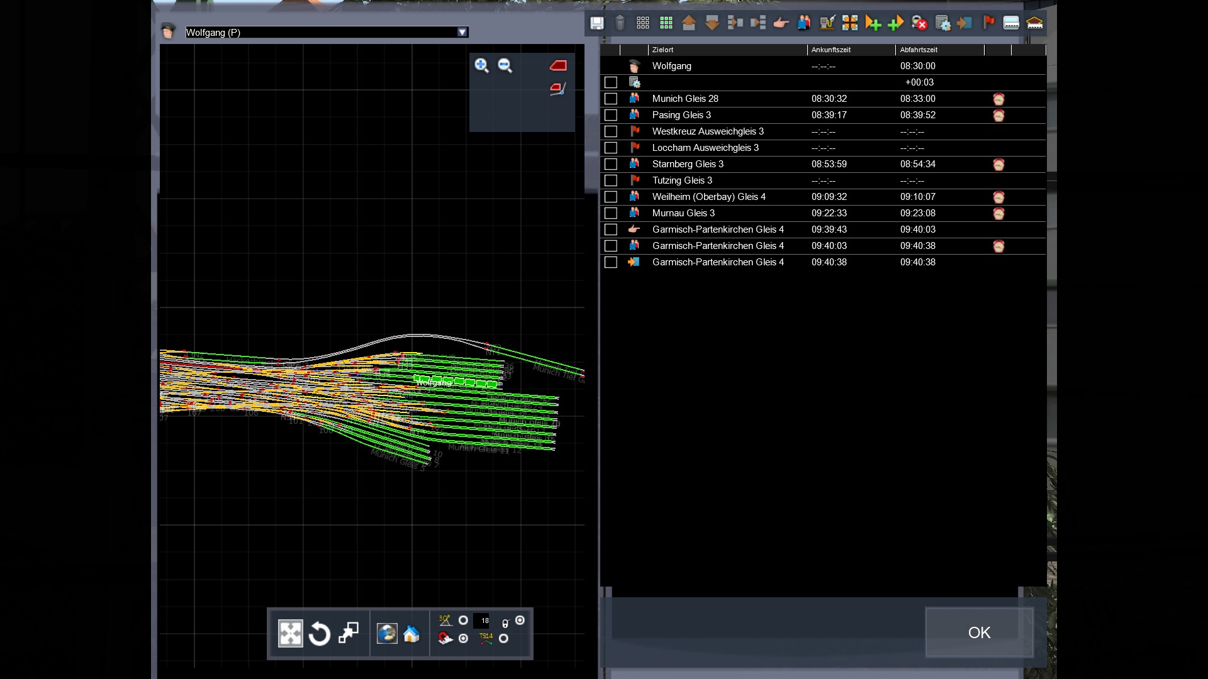Image resolution: width=1208 pixels, height=679 pixels.
Task: Click the red train shape icon
Action: pyautogui.click(x=558, y=65)
